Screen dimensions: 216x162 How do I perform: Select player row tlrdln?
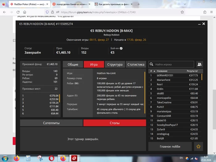tap(175, 89)
